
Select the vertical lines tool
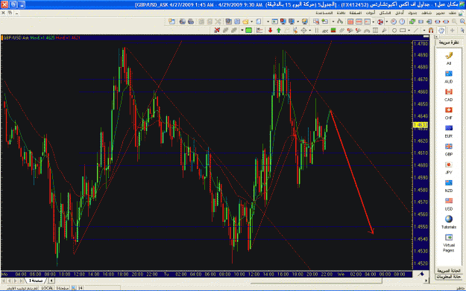coord(317,31)
